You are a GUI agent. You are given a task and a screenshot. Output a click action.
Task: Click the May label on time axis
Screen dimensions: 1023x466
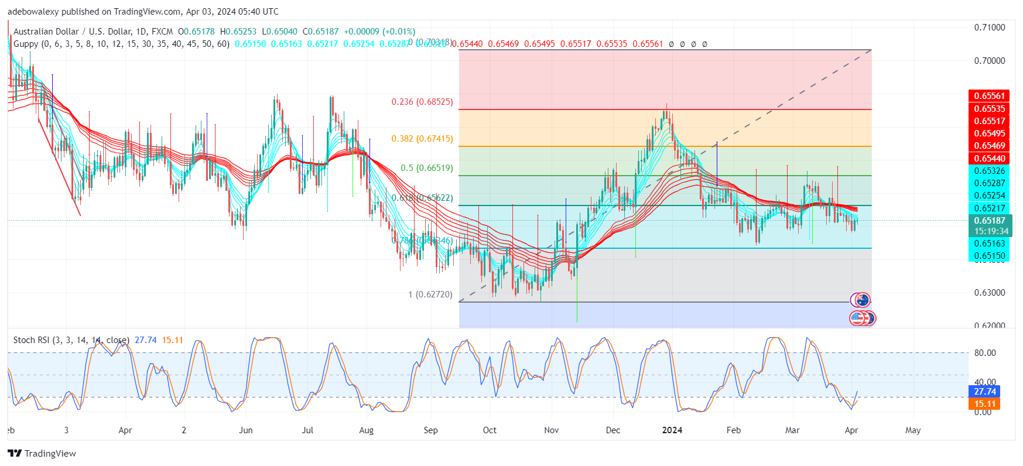[x=913, y=430]
